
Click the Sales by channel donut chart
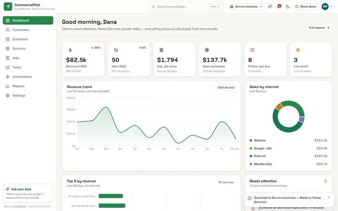click(x=289, y=116)
